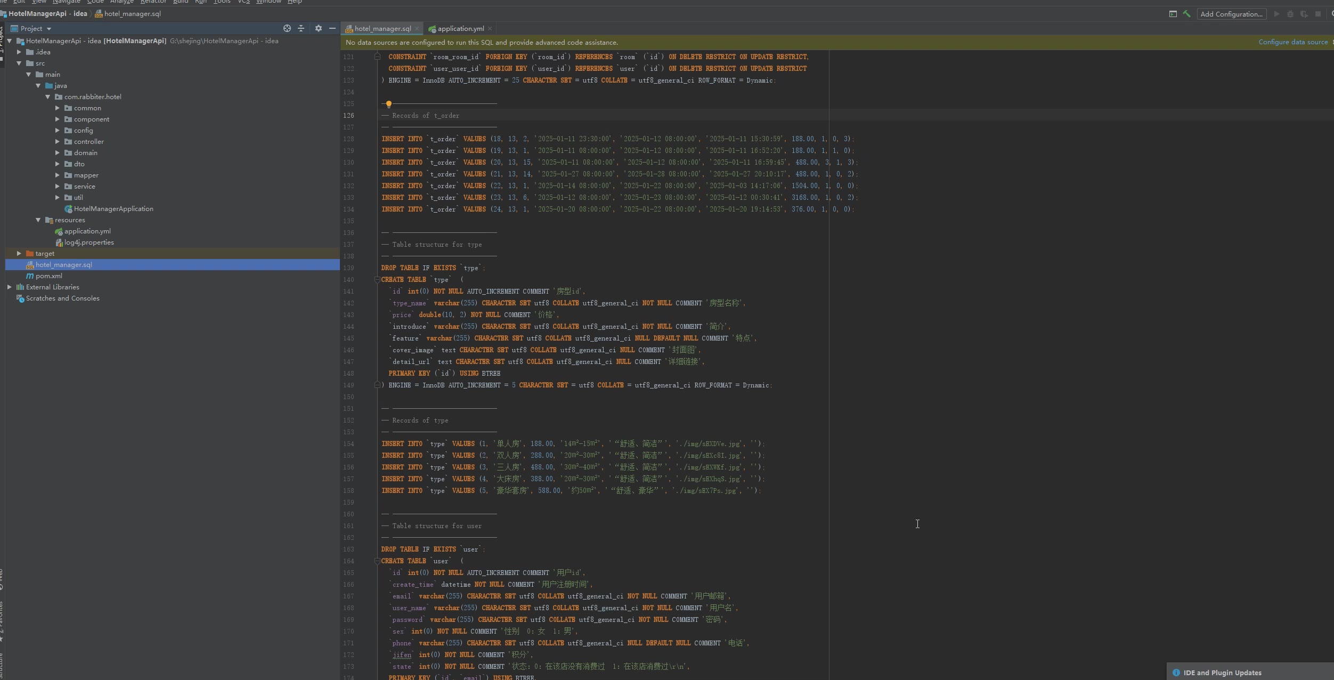Click the Build Project hammer icon

coord(1186,14)
